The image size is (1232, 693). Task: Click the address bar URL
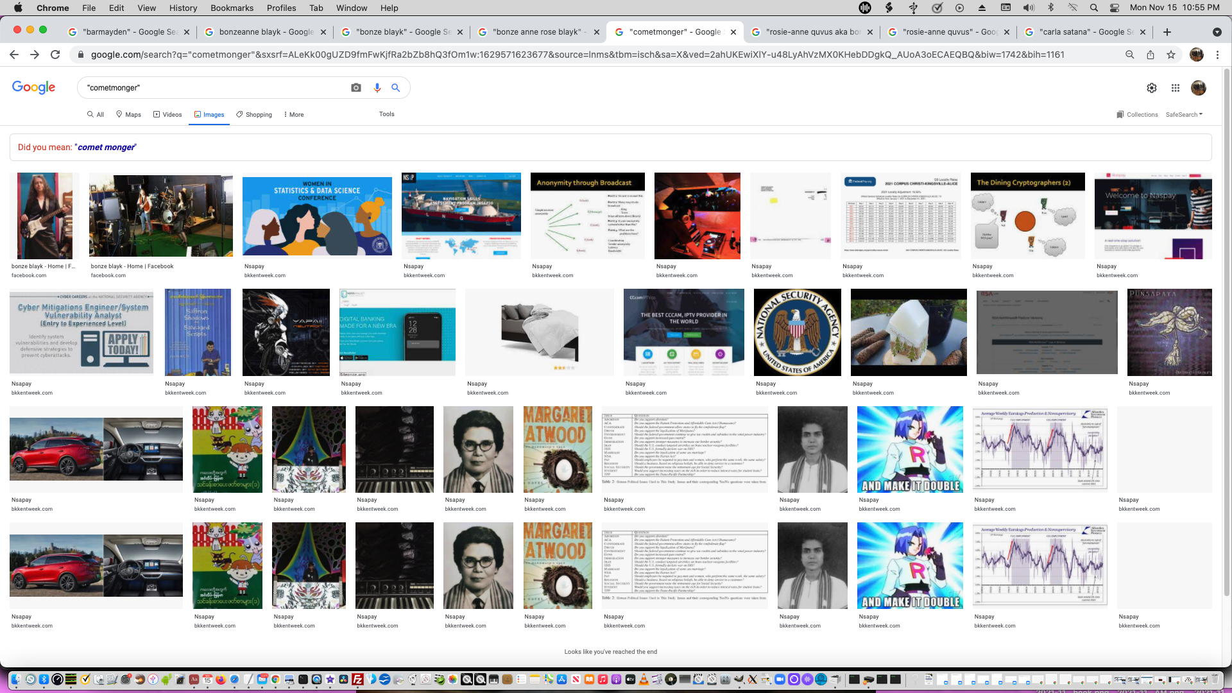tap(577, 55)
